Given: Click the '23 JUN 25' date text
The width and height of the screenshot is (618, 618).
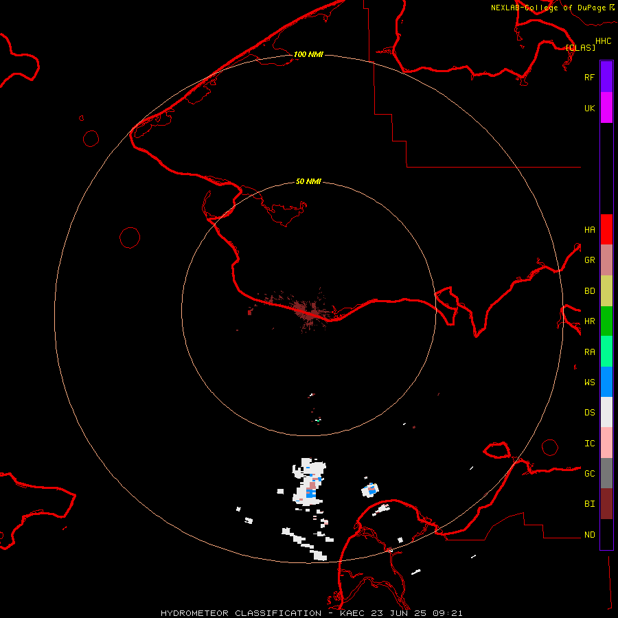Looking at the screenshot, I should click(x=398, y=613).
